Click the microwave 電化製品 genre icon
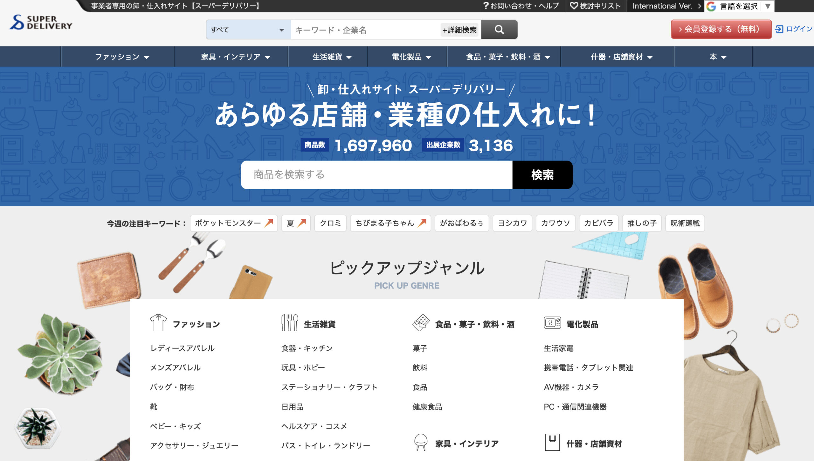814x461 pixels. 552,323
